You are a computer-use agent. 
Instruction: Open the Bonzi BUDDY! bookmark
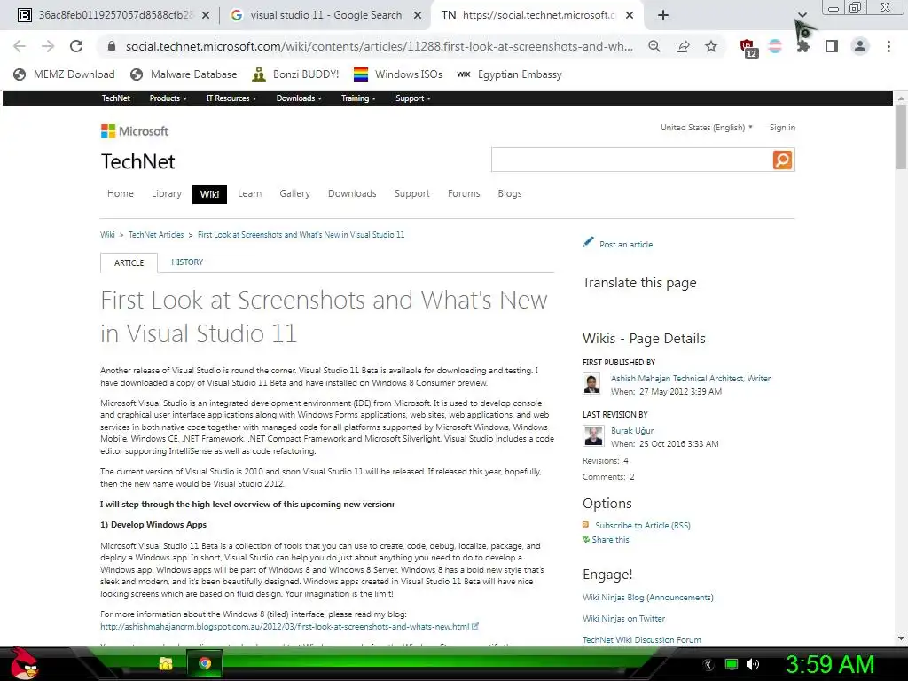pos(295,74)
